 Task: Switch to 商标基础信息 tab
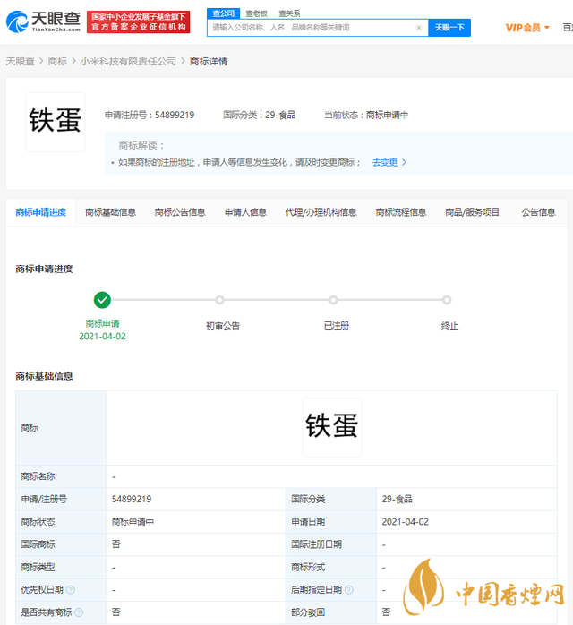pos(110,212)
